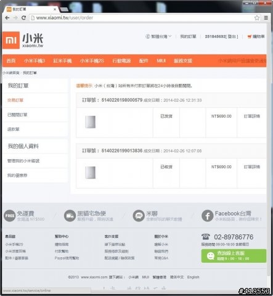Open 紅米手機 nav item
Screen dimensions: 273x296
tap(62, 61)
